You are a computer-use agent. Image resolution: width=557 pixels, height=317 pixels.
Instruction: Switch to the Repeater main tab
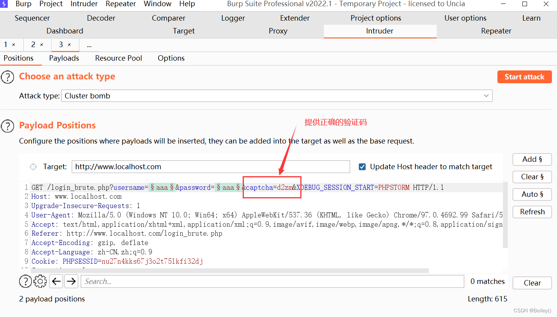click(496, 31)
